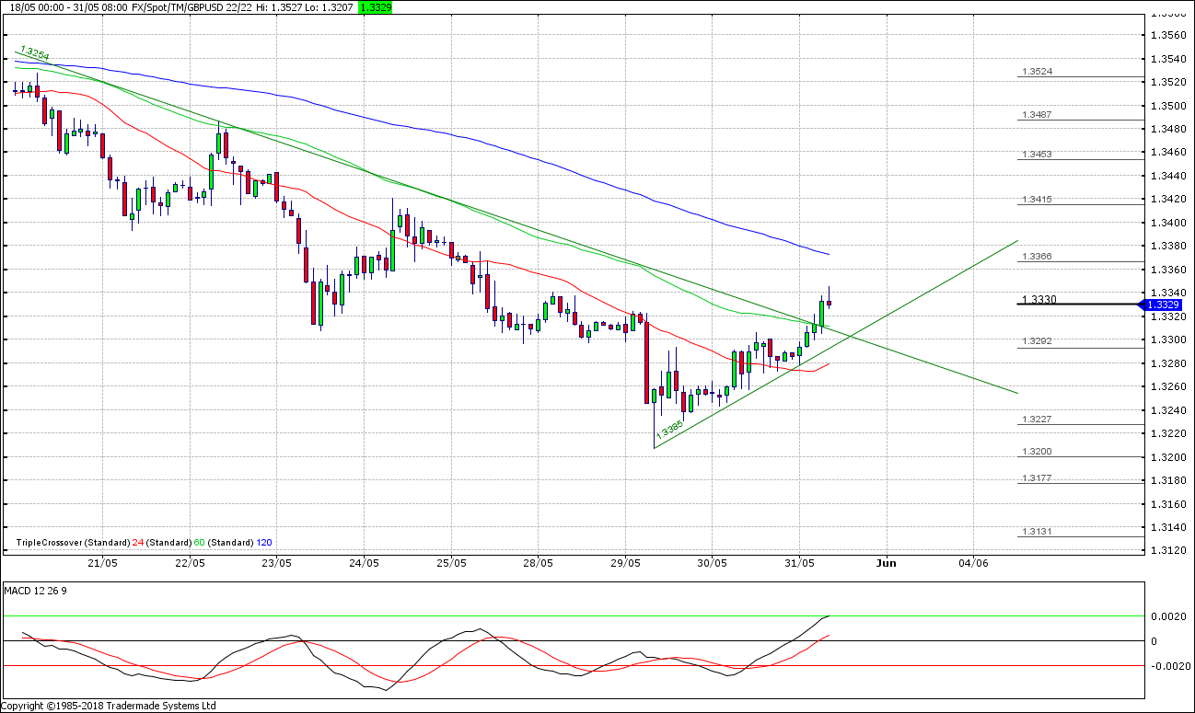This screenshot has height=713, width=1195.
Task: Click the Jun date label on time axis
Action: (x=886, y=562)
